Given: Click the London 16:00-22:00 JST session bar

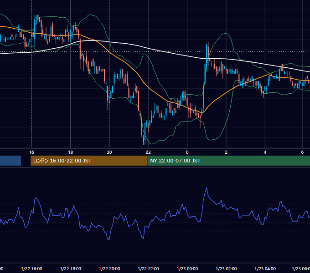Looking at the screenshot, I should click(x=89, y=161).
